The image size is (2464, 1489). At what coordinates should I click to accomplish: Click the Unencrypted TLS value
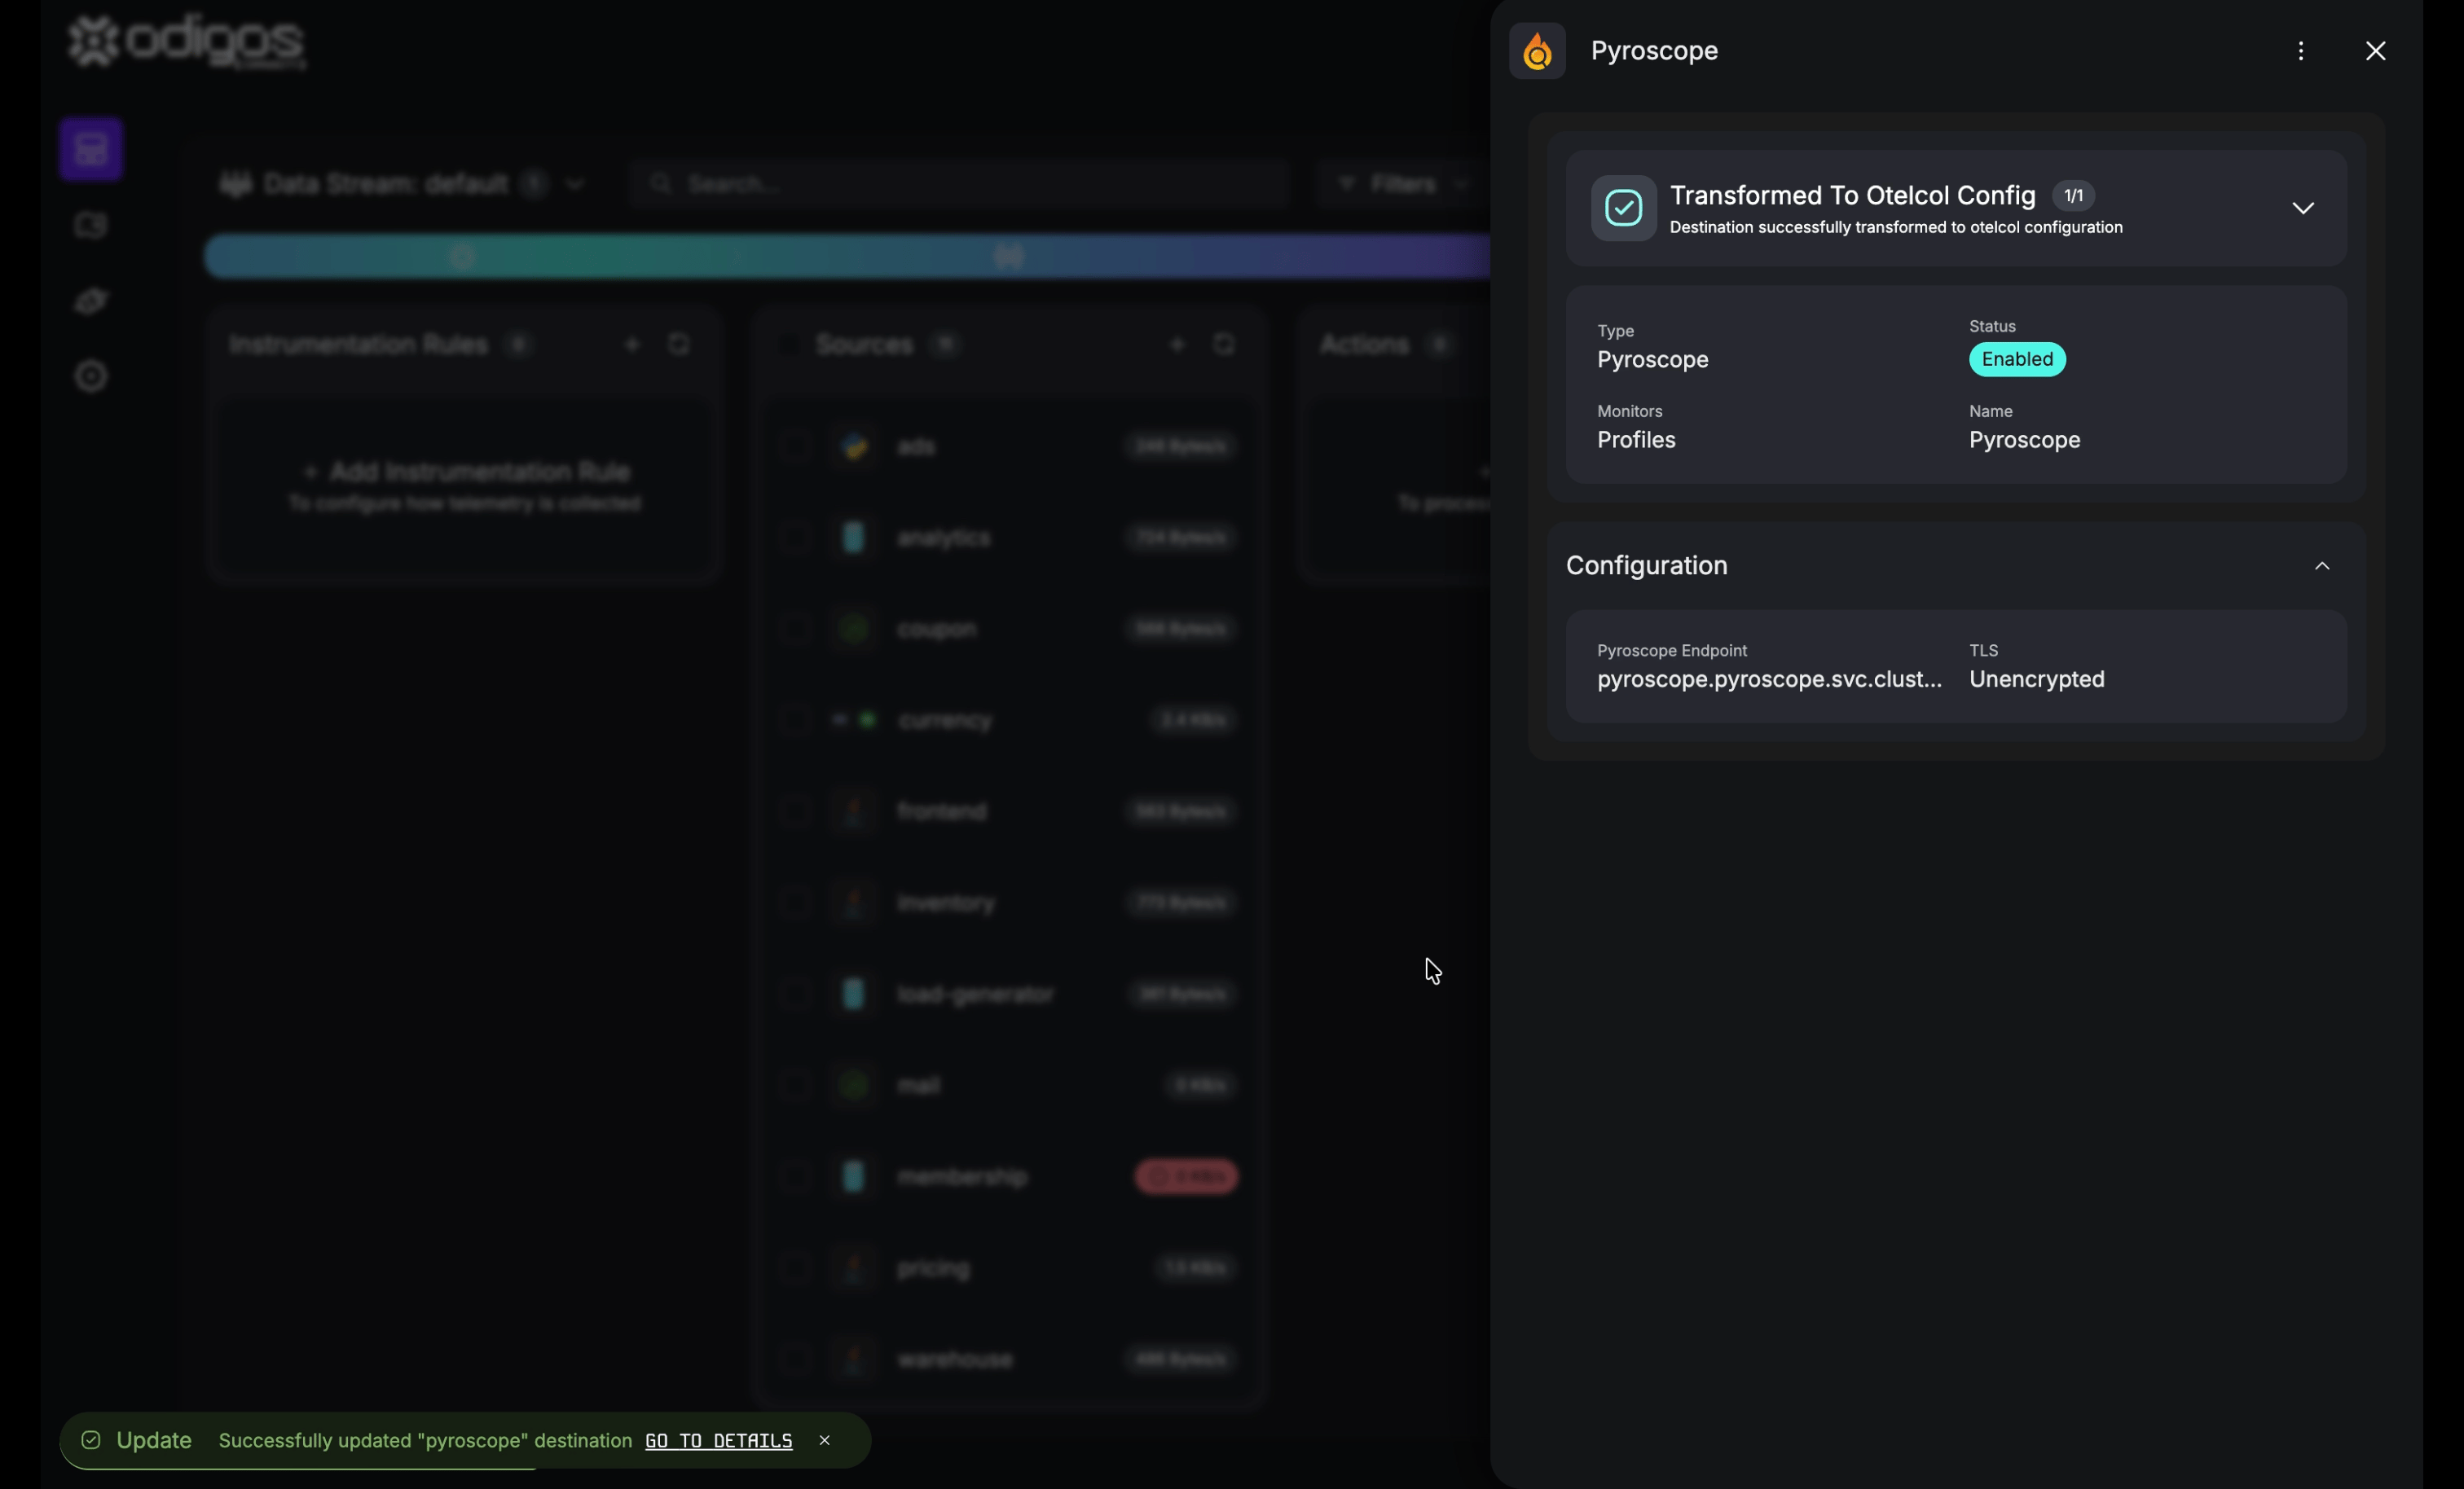point(2036,679)
